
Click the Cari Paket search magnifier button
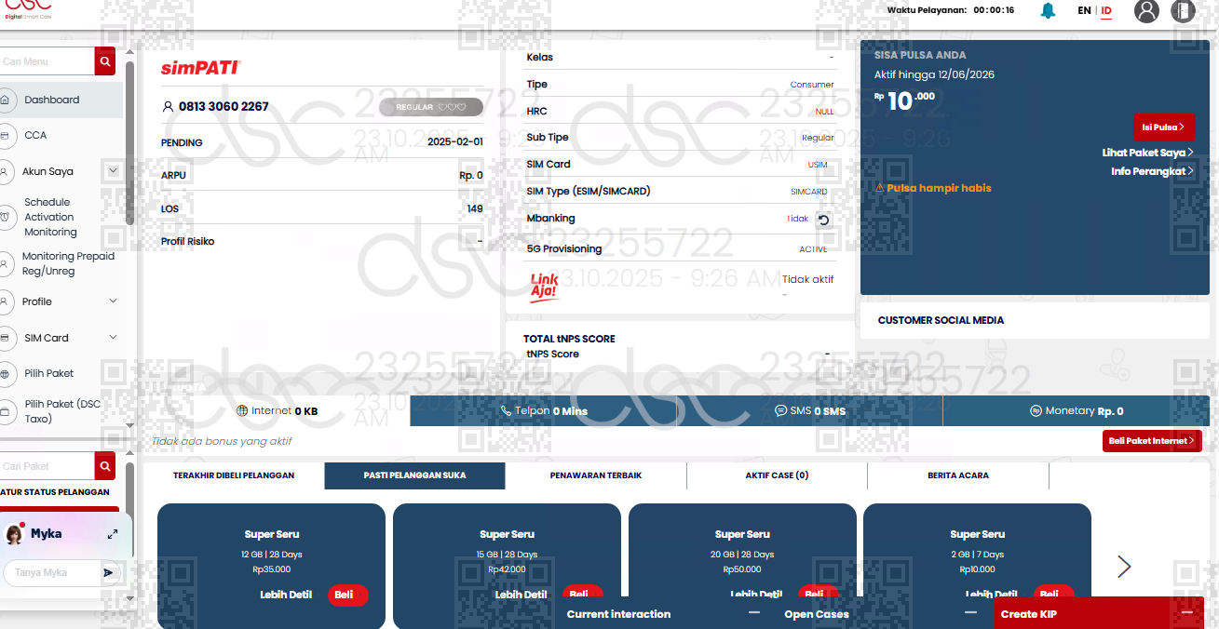(105, 466)
